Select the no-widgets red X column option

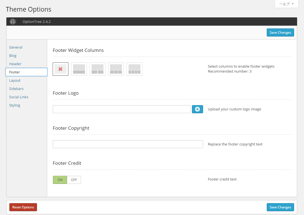(60, 69)
